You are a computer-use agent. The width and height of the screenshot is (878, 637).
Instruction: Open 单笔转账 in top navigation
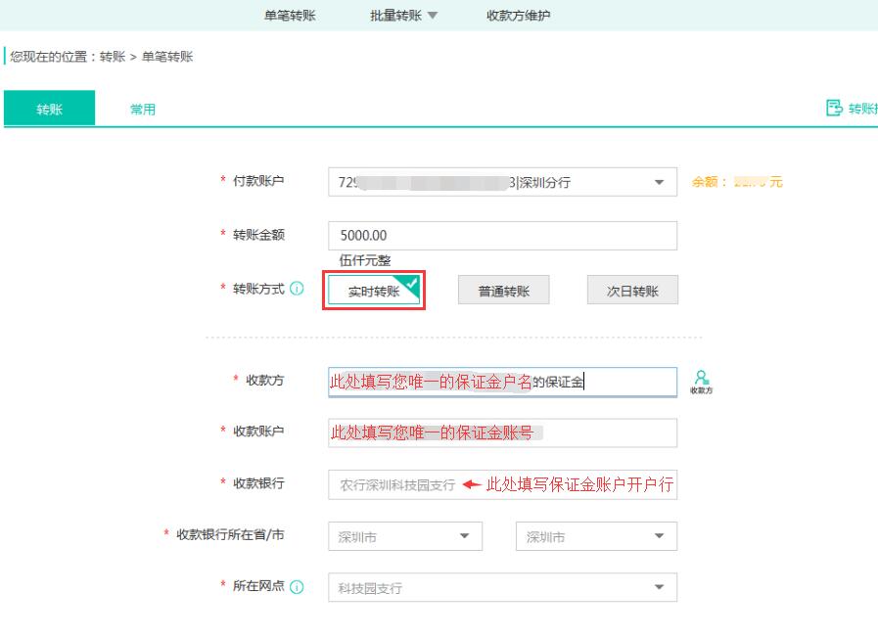pyautogui.click(x=290, y=16)
